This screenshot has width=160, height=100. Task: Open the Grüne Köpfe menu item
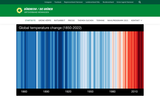click(45, 21)
